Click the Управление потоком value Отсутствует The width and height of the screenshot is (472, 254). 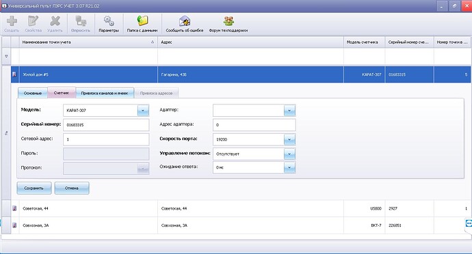tap(228, 154)
